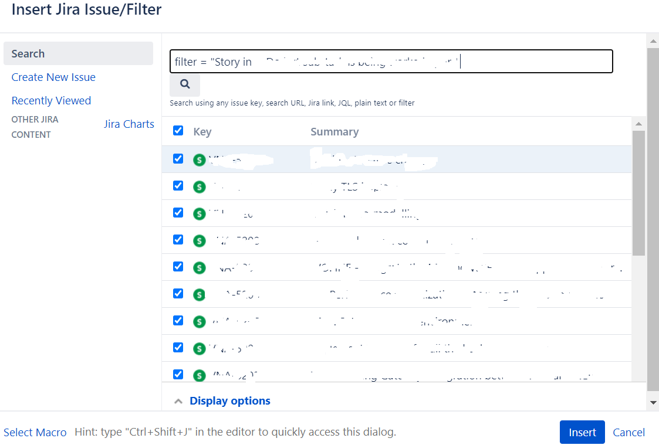The height and width of the screenshot is (445, 659).
Task: Toggle the select-all checkbox beside Key header
Action: point(178,131)
